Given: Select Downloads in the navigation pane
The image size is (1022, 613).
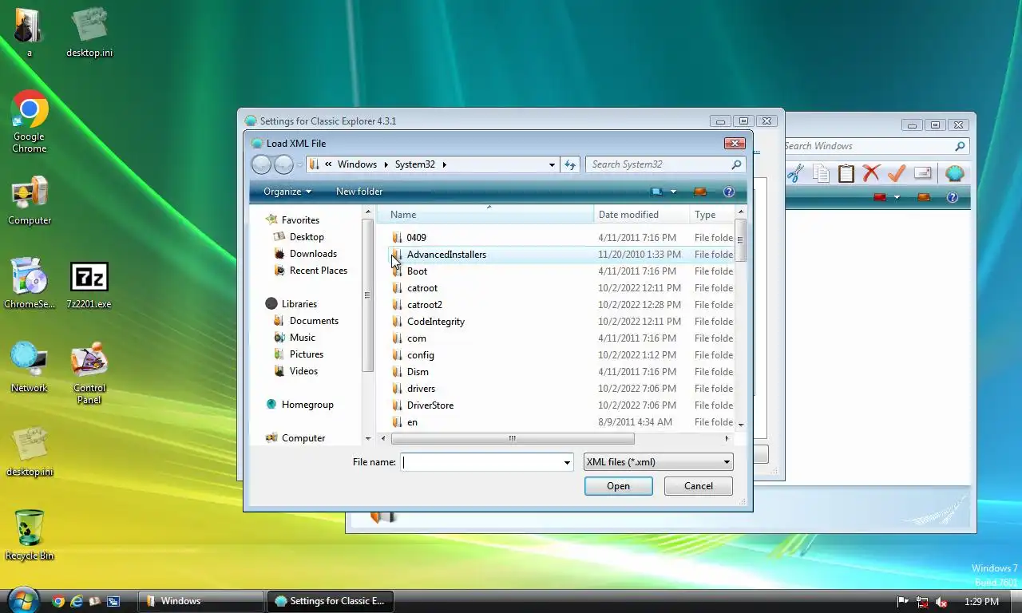Looking at the screenshot, I should pos(313,254).
